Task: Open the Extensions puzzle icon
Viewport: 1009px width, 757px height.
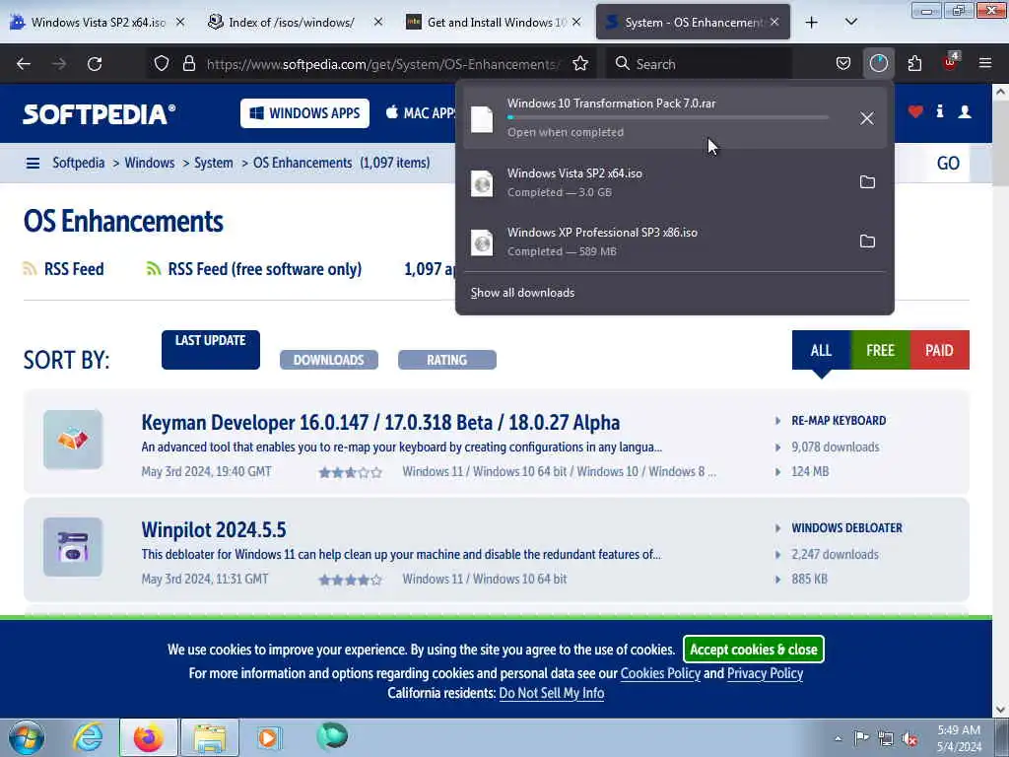Action: coord(914,64)
